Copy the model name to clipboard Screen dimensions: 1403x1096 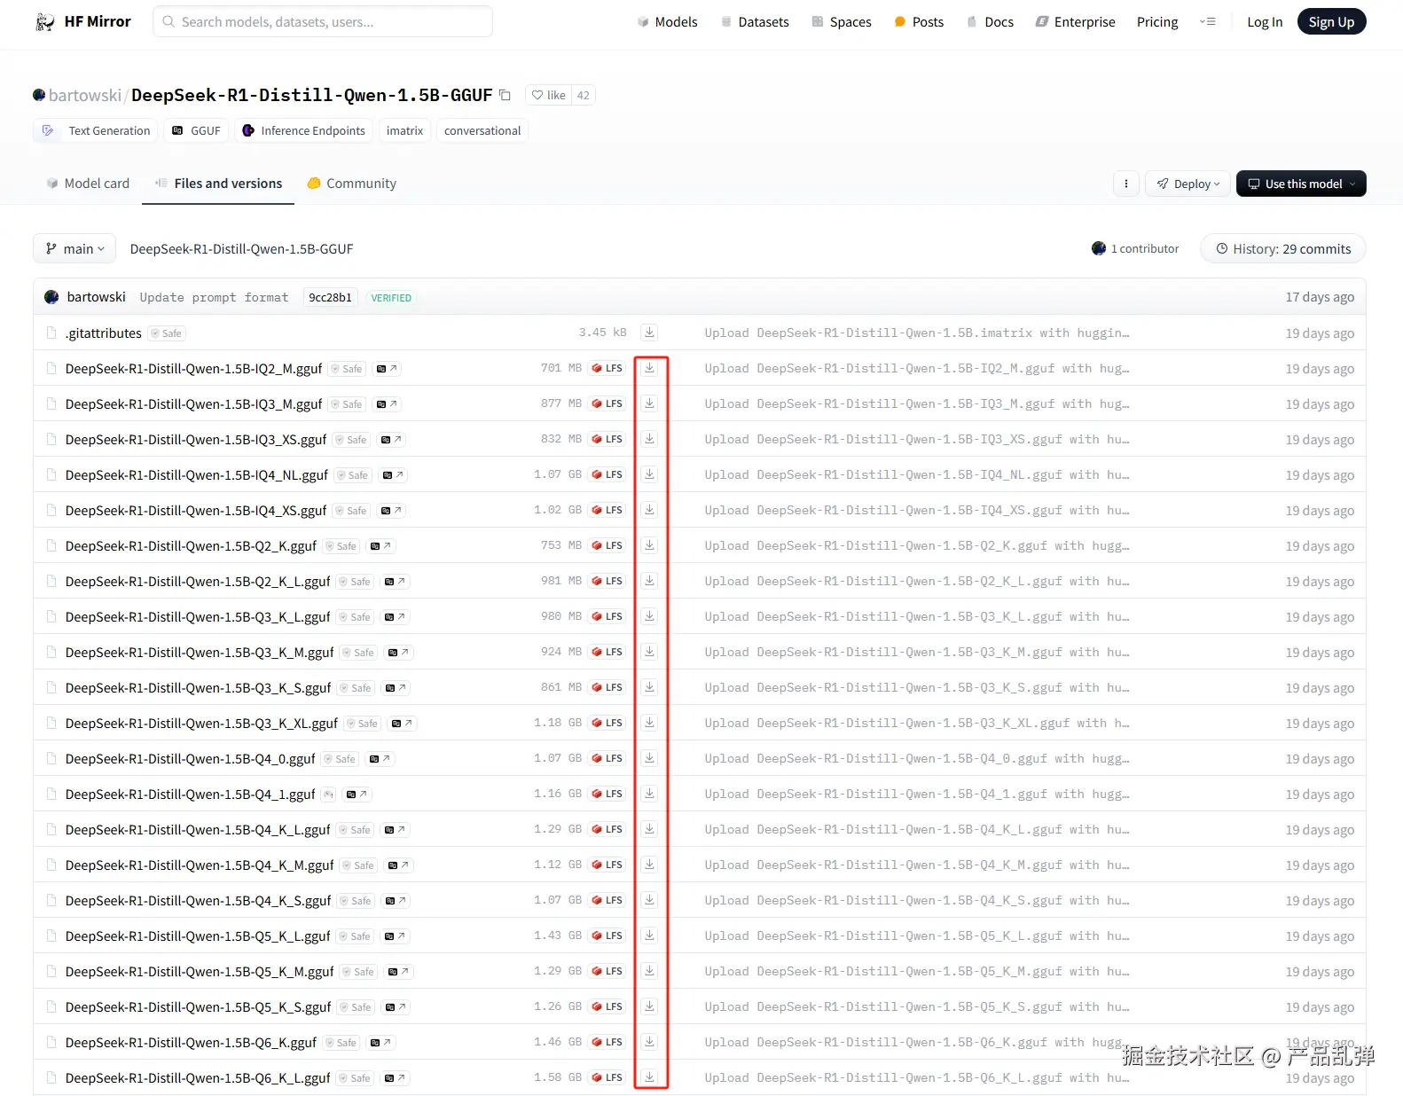(x=505, y=95)
